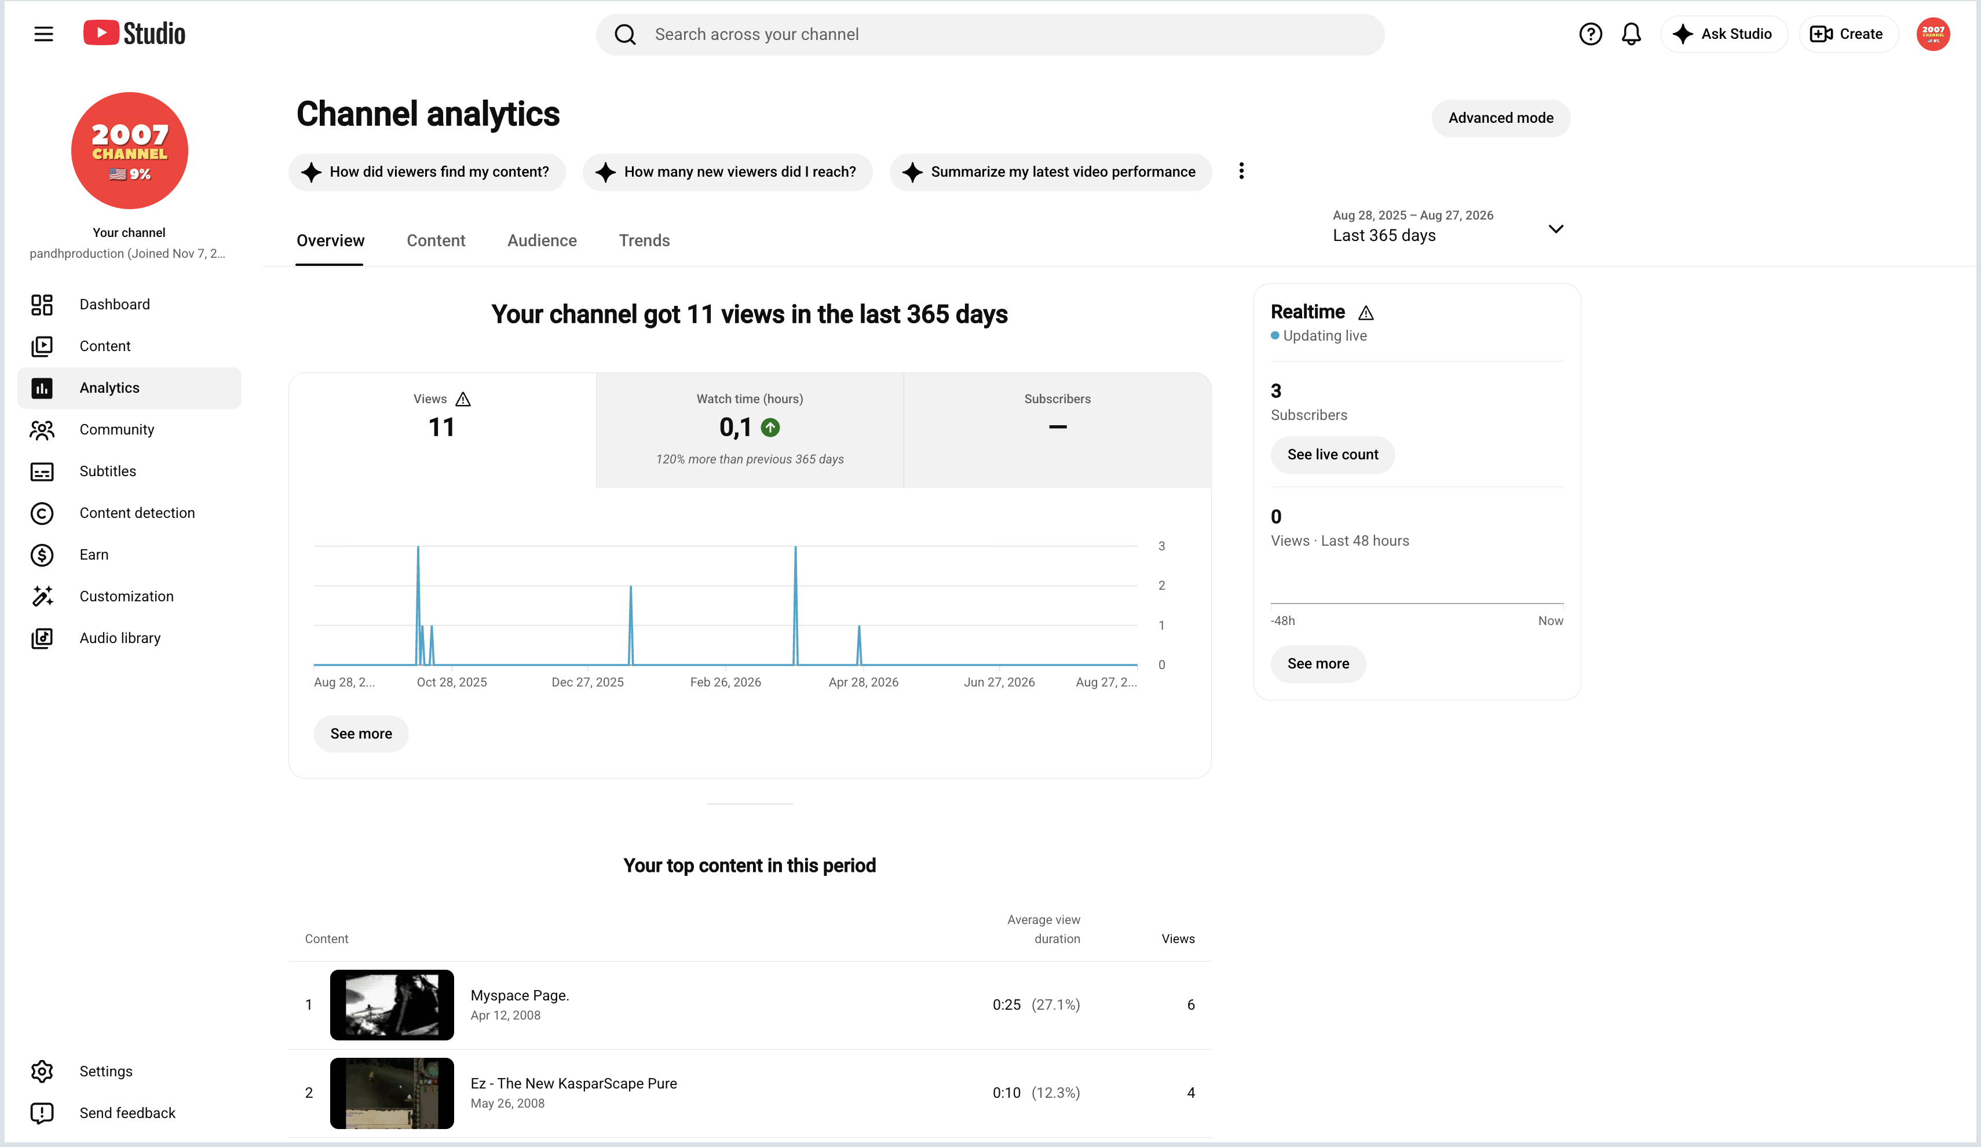The height and width of the screenshot is (1147, 1981).
Task: Click the Customization magic wand icon
Action: coord(42,597)
